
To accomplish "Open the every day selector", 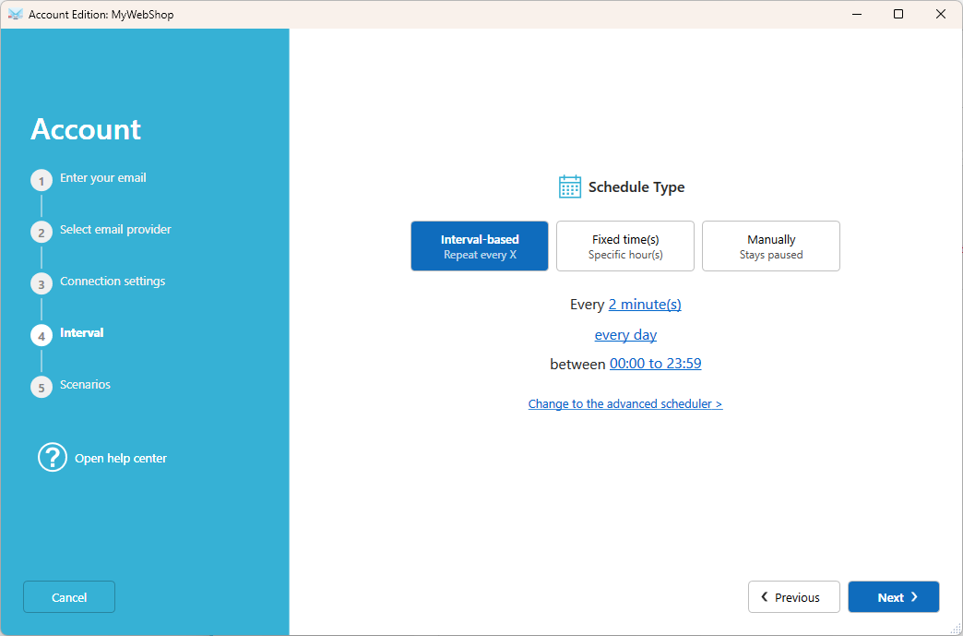I will coord(625,335).
